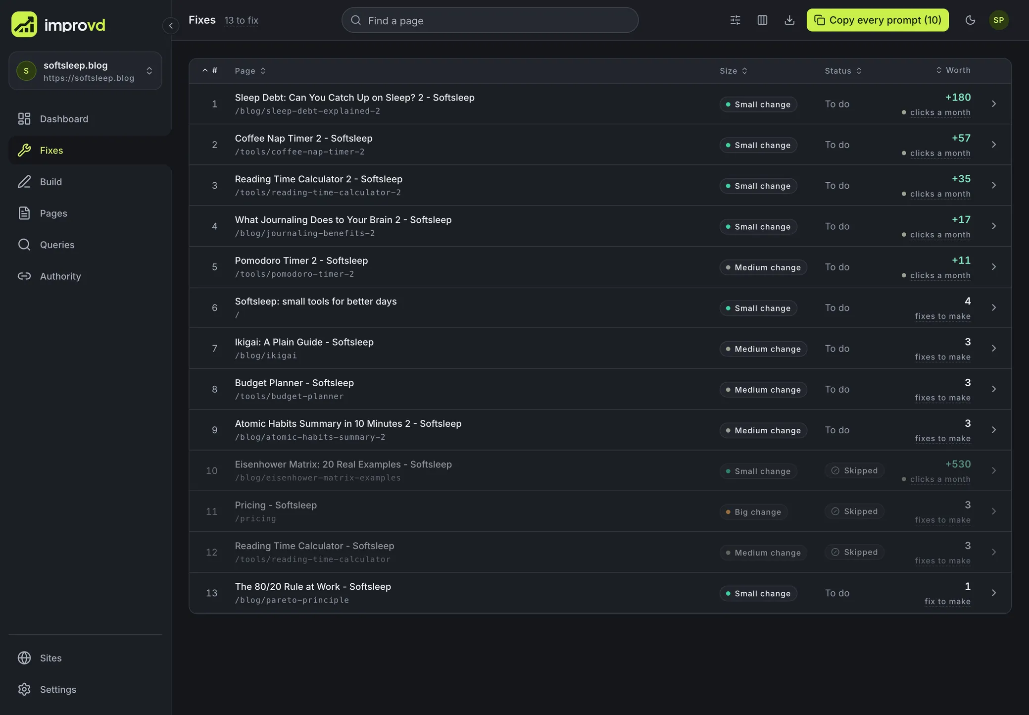The width and height of the screenshot is (1029, 715).
Task: Click the improvd logo icon
Action: (x=24, y=24)
